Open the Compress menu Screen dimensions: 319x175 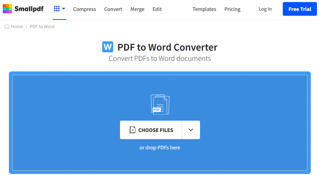click(84, 9)
